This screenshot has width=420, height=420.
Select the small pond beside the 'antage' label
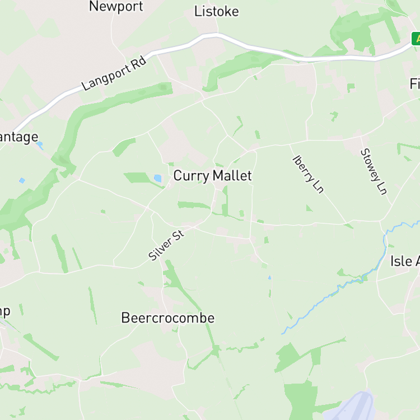pyautogui.click(x=40, y=145)
